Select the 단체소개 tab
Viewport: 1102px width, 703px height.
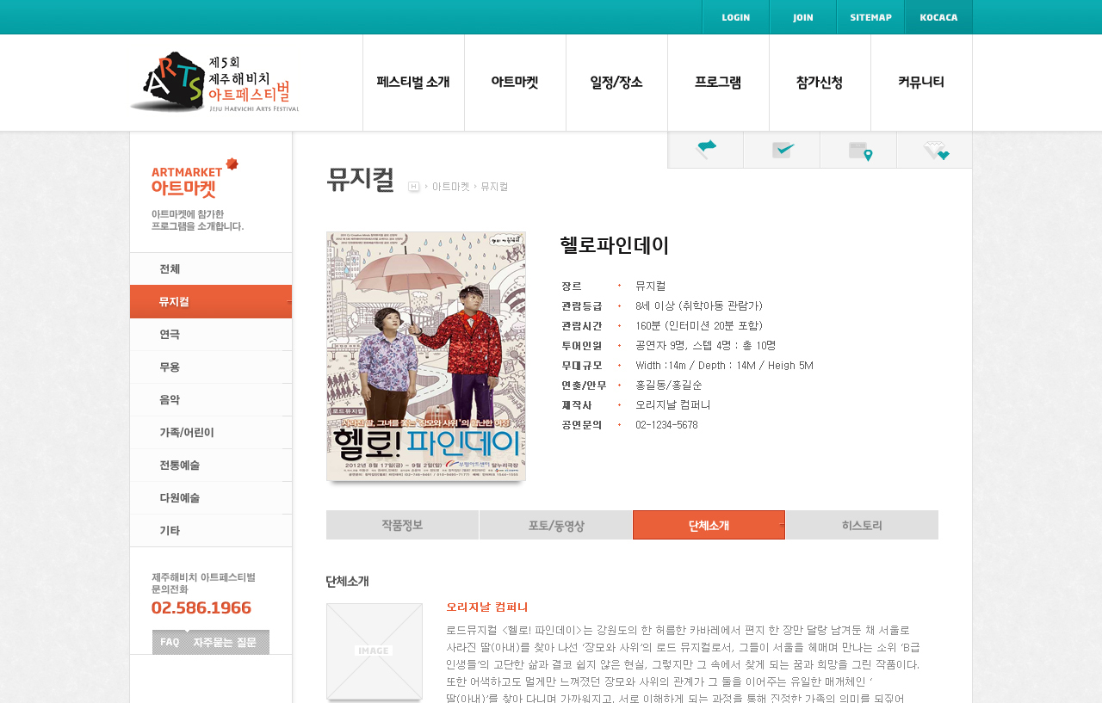(709, 525)
